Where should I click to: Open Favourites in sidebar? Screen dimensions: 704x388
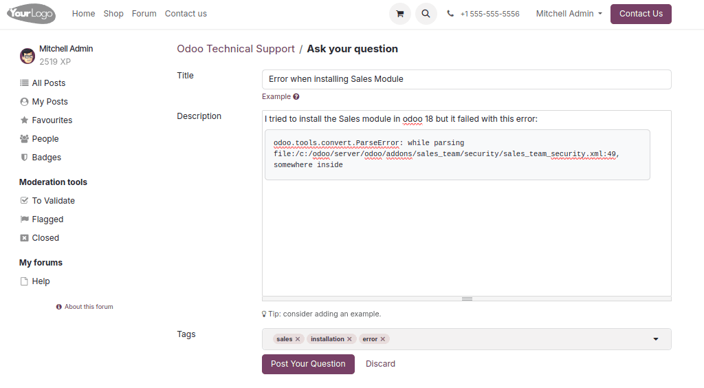point(52,120)
